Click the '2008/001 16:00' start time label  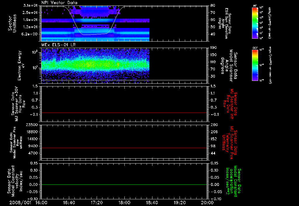28,203
